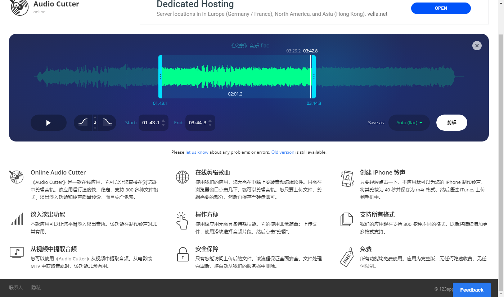This screenshot has width=504, height=297.
Task: Click the Feedback button
Action: (472, 290)
